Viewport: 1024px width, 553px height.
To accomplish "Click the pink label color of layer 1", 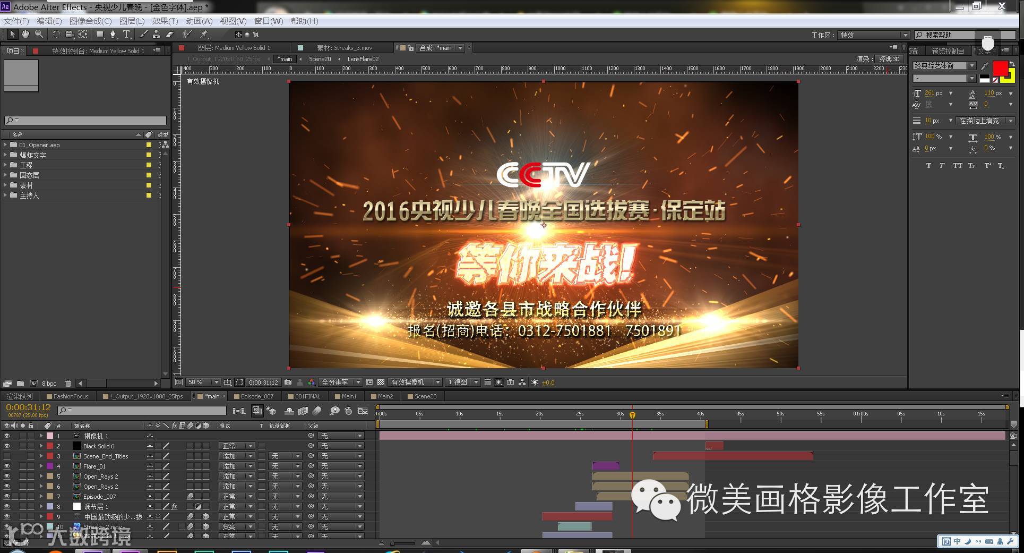I will tap(50, 436).
